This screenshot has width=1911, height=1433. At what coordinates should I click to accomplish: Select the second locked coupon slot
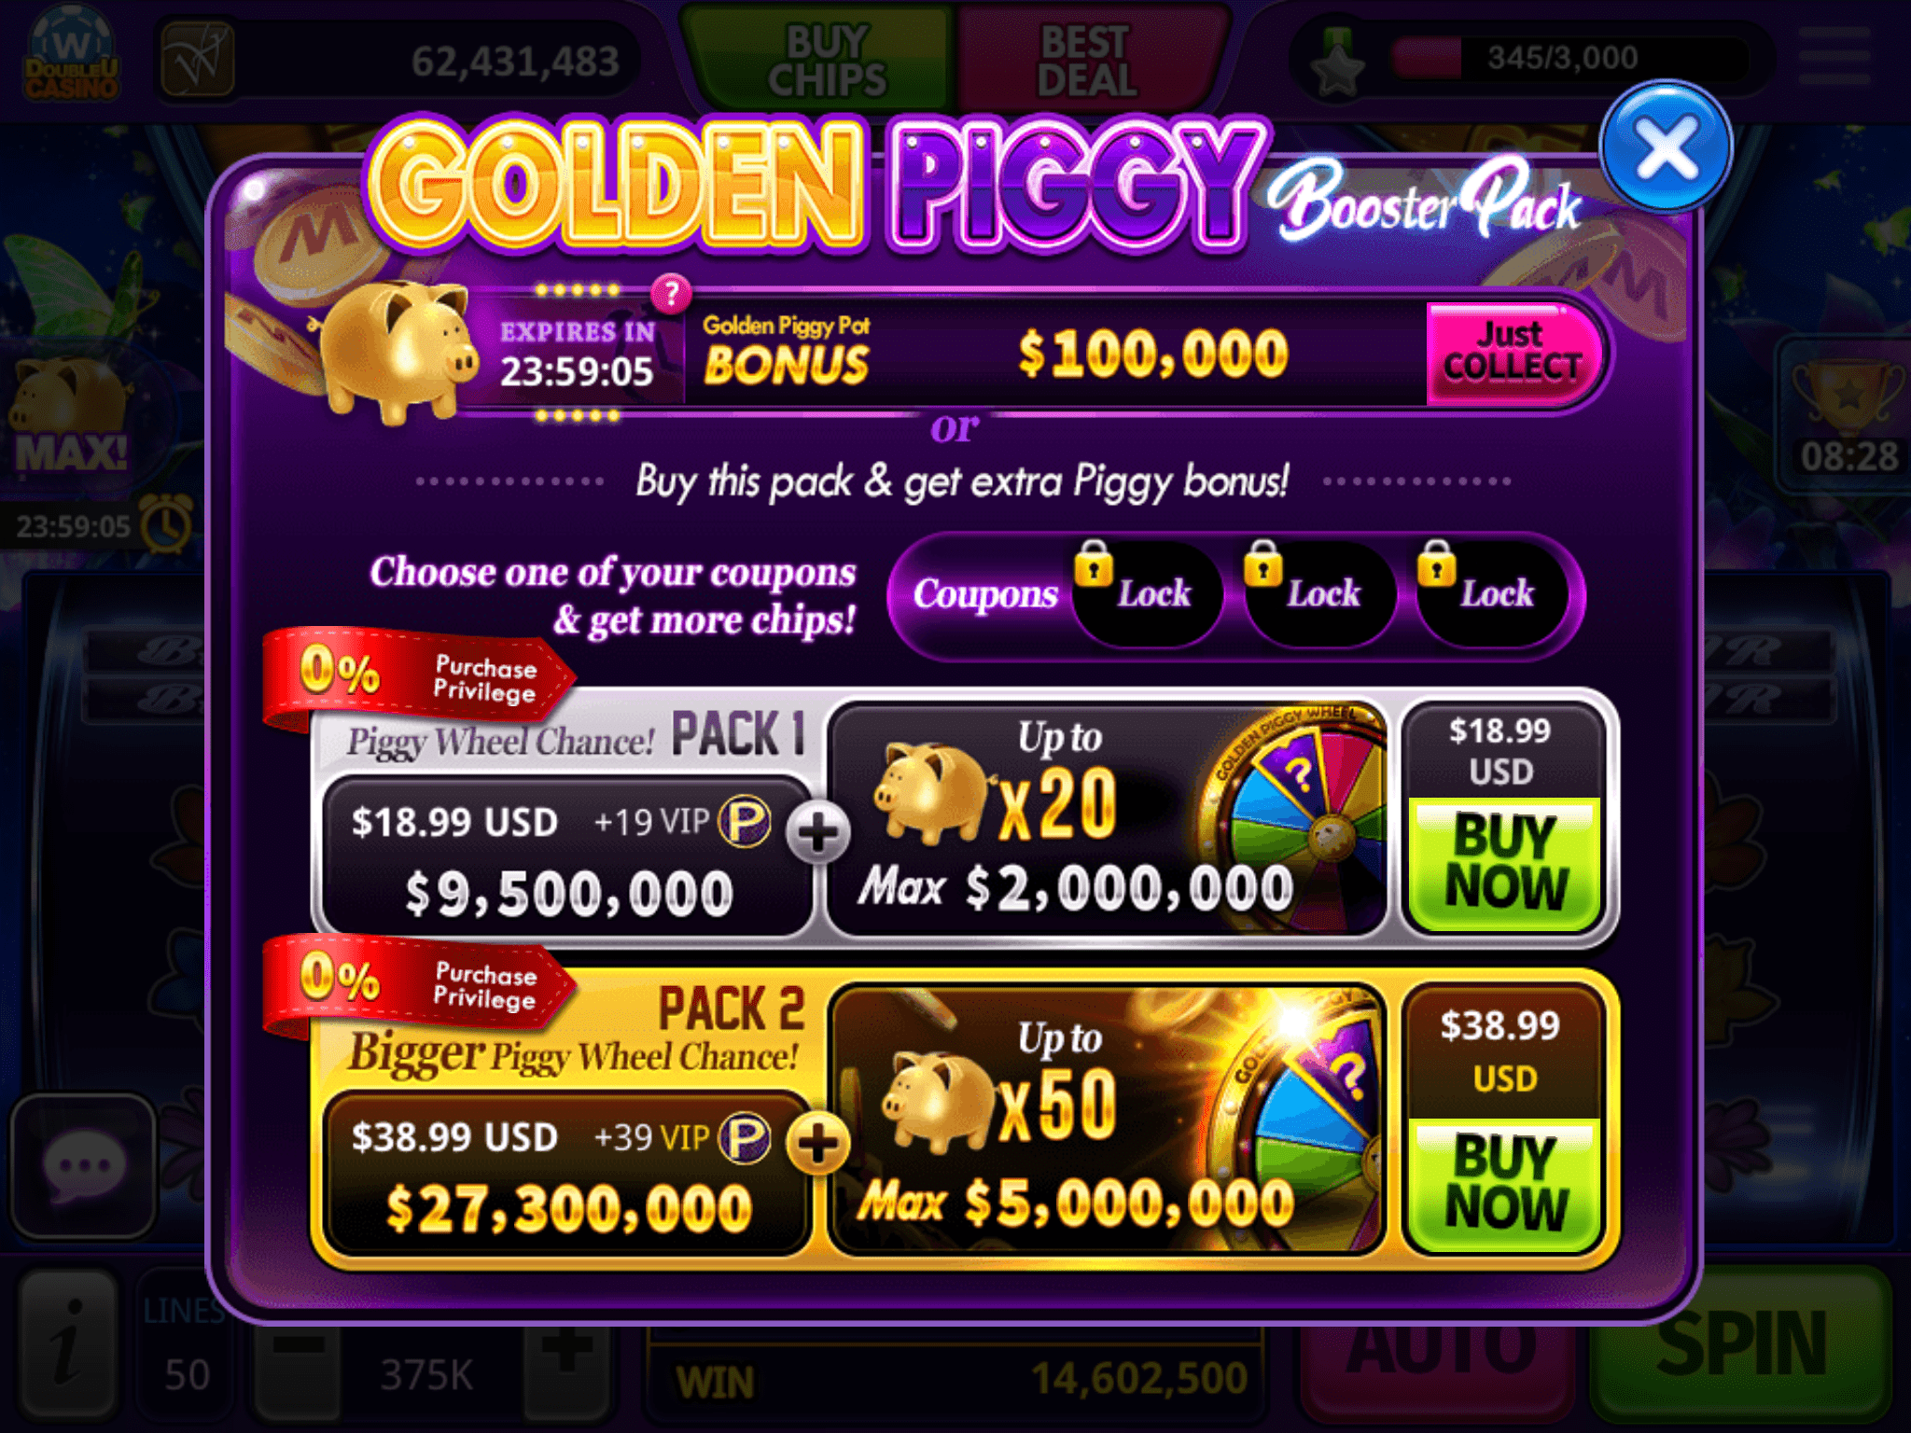[x=1318, y=592]
